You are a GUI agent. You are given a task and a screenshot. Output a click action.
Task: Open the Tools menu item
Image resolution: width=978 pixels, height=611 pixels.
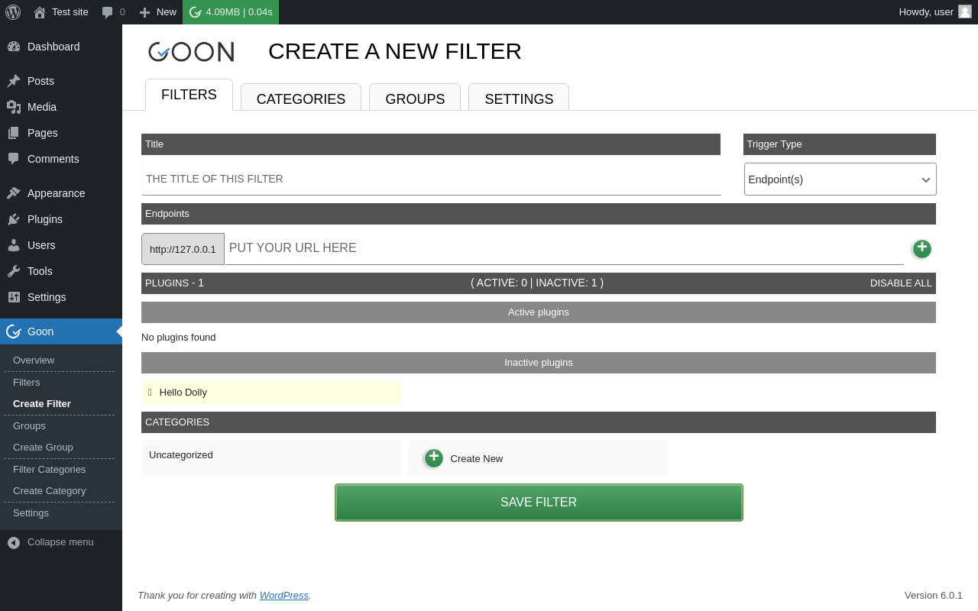pyautogui.click(x=61, y=271)
